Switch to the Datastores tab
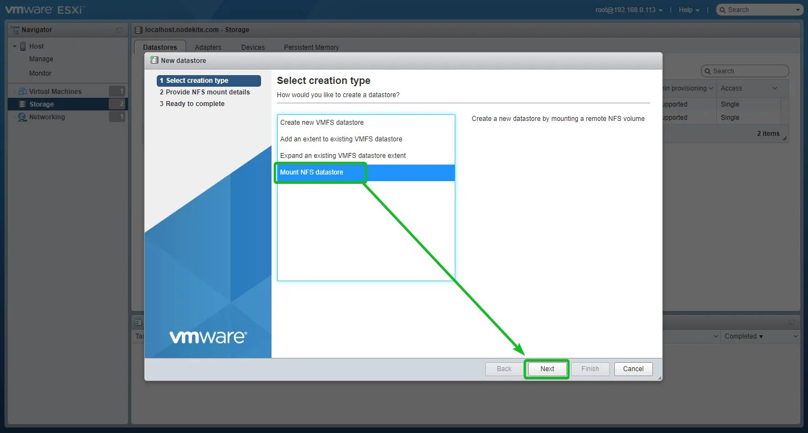The width and height of the screenshot is (808, 433). point(160,47)
